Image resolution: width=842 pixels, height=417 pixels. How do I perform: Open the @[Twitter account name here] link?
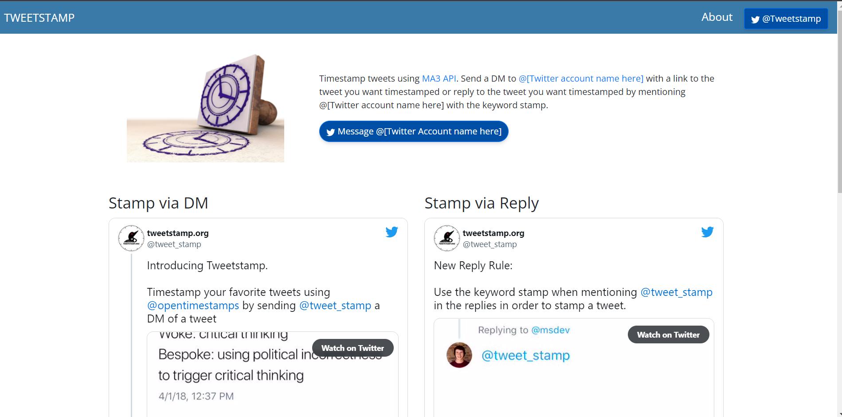[x=581, y=79]
